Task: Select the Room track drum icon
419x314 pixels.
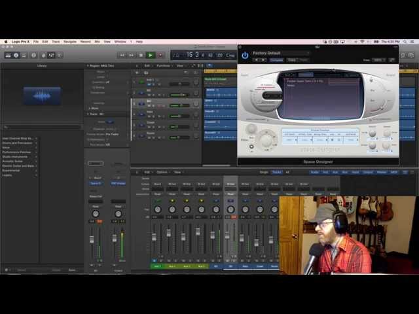Action: (141, 135)
